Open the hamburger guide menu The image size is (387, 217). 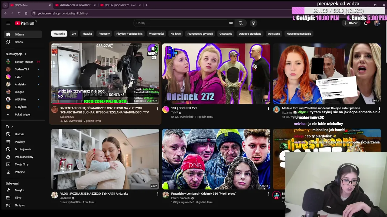click(x=8, y=23)
